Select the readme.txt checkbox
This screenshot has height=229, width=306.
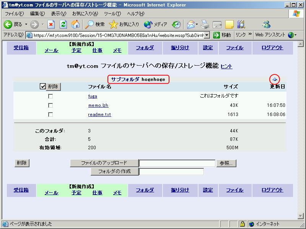coord(50,114)
